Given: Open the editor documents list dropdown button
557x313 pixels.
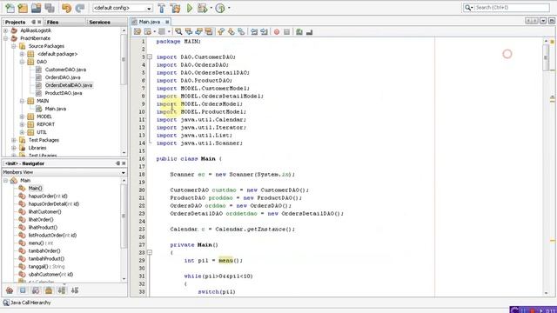Looking at the screenshot, I should (543, 21).
